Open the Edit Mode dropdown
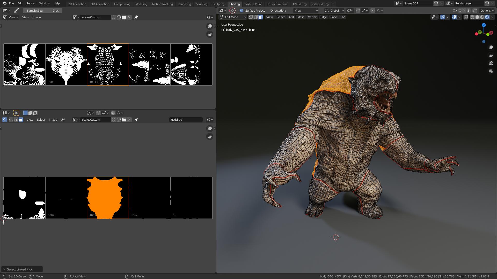Image resolution: width=497 pixels, height=279 pixels. point(233,17)
